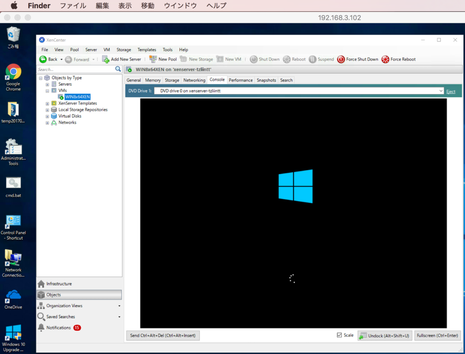This screenshot has width=465, height=354.
Task: Click inside the VM console display
Action: click(x=293, y=213)
